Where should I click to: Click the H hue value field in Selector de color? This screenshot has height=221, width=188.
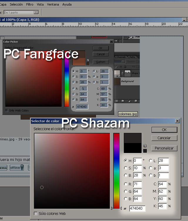[137, 161]
